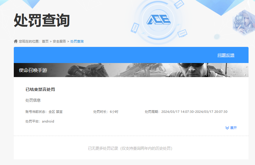Click the 处罚信息 section label
Screen dimensions: 255x165
click(x=33, y=100)
